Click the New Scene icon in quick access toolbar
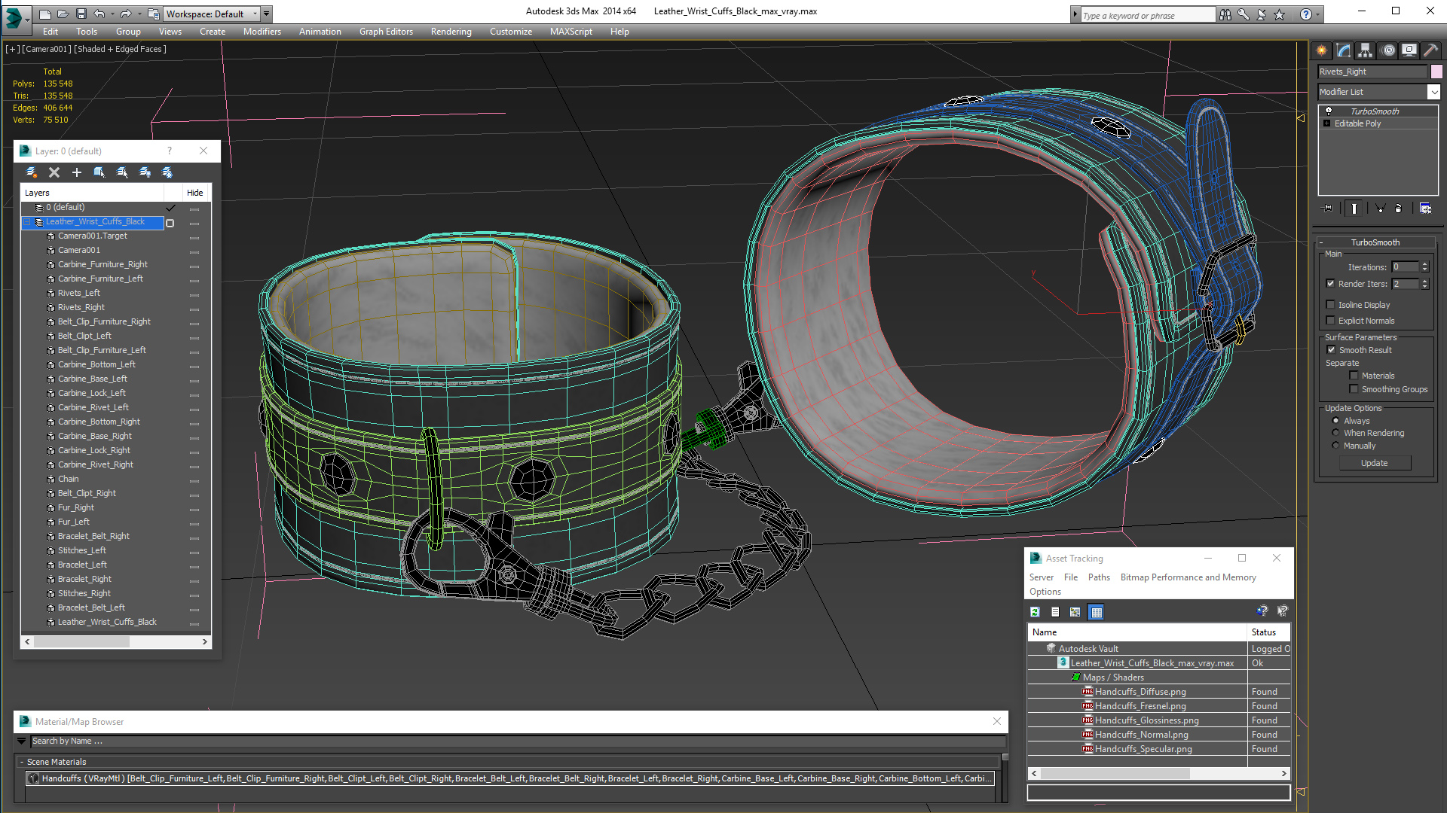 [45, 14]
